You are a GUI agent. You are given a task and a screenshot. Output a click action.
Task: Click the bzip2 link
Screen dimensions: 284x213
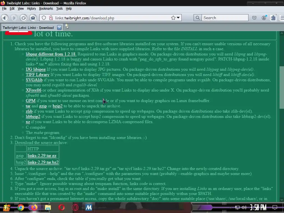coord(57,106)
